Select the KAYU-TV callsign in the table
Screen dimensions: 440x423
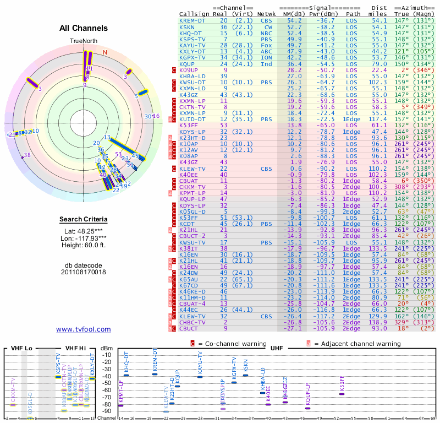(x=193, y=46)
